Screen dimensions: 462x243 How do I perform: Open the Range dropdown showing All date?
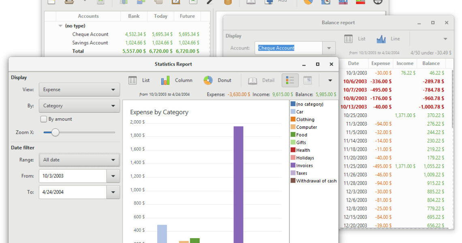click(79, 160)
